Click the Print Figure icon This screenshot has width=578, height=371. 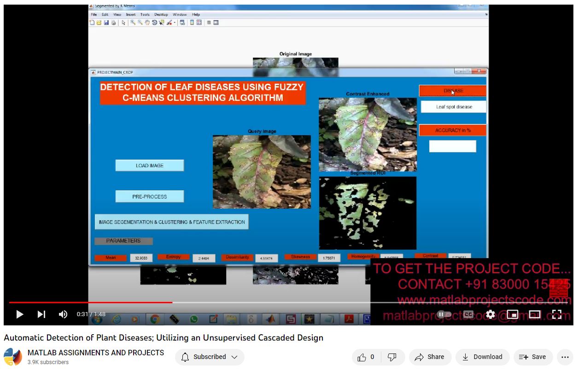click(x=113, y=23)
